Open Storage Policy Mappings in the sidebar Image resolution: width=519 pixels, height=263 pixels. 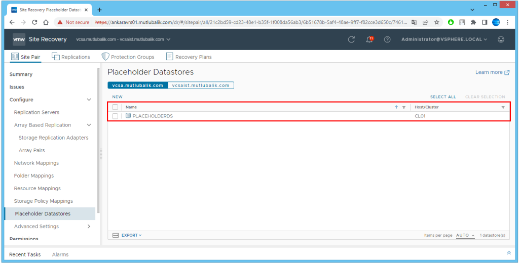[44, 201]
